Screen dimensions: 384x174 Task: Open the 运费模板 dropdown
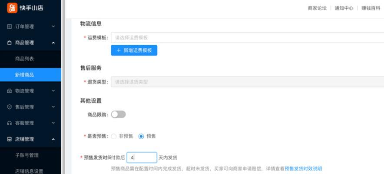click(x=247, y=37)
